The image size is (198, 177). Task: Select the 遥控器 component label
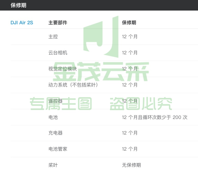pyautogui.click(x=55, y=101)
